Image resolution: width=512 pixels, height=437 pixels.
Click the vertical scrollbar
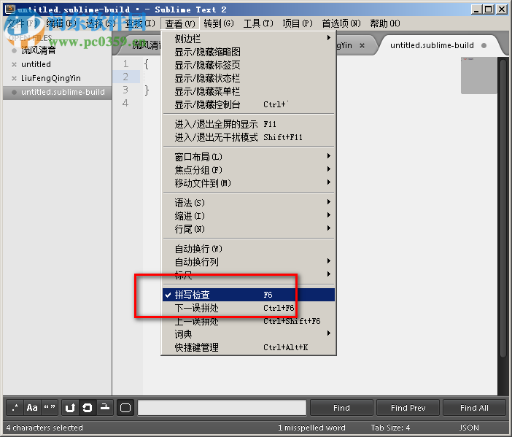(x=503, y=207)
